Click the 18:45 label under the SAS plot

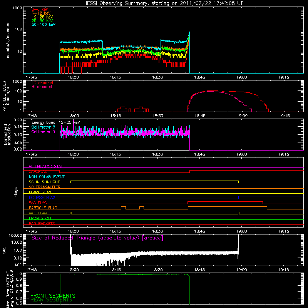pos(199,270)
